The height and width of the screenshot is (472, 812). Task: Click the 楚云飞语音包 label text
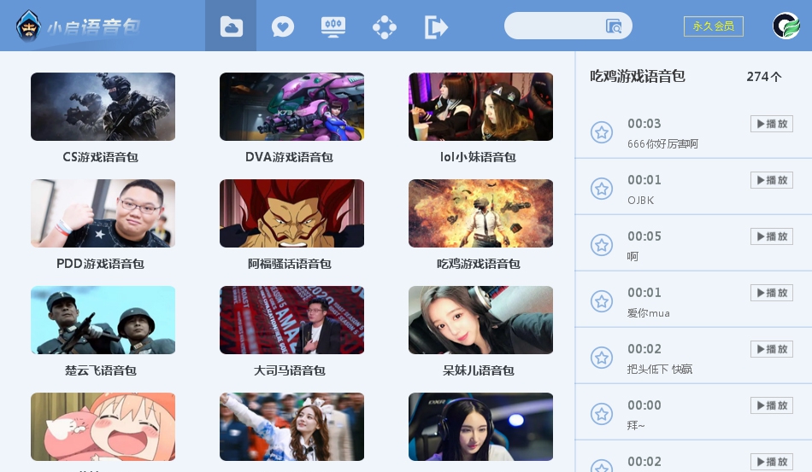coord(101,370)
